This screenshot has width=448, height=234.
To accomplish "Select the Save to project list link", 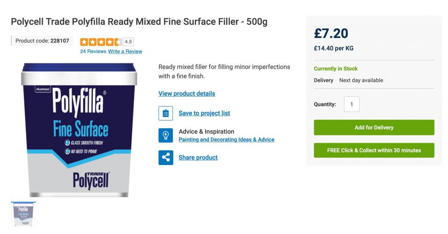I will (x=204, y=113).
